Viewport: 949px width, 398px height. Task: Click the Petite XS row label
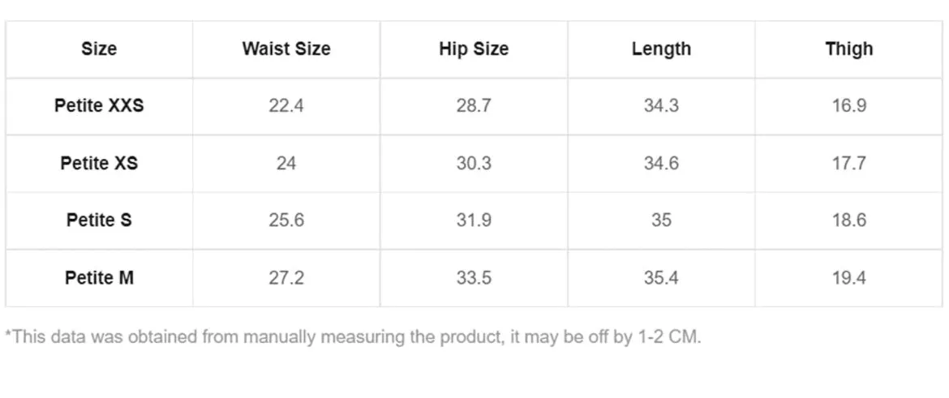[x=99, y=163]
